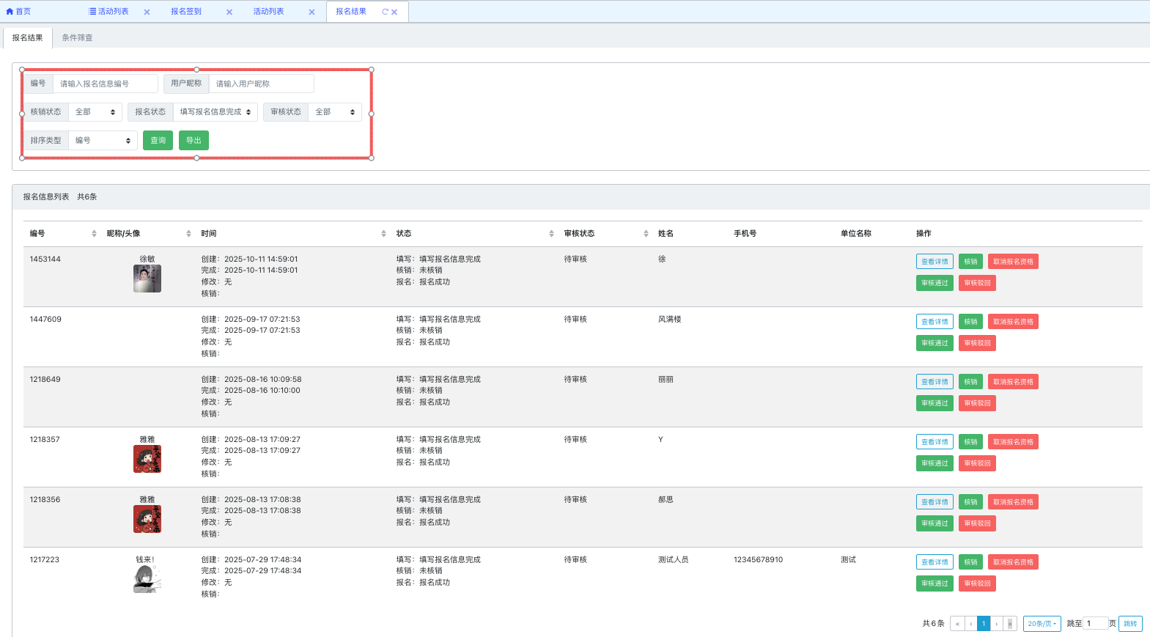Click 审核驳回 for record 1217223
The width and height of the screenshot is (1150, 637).
tap(977, 583)
